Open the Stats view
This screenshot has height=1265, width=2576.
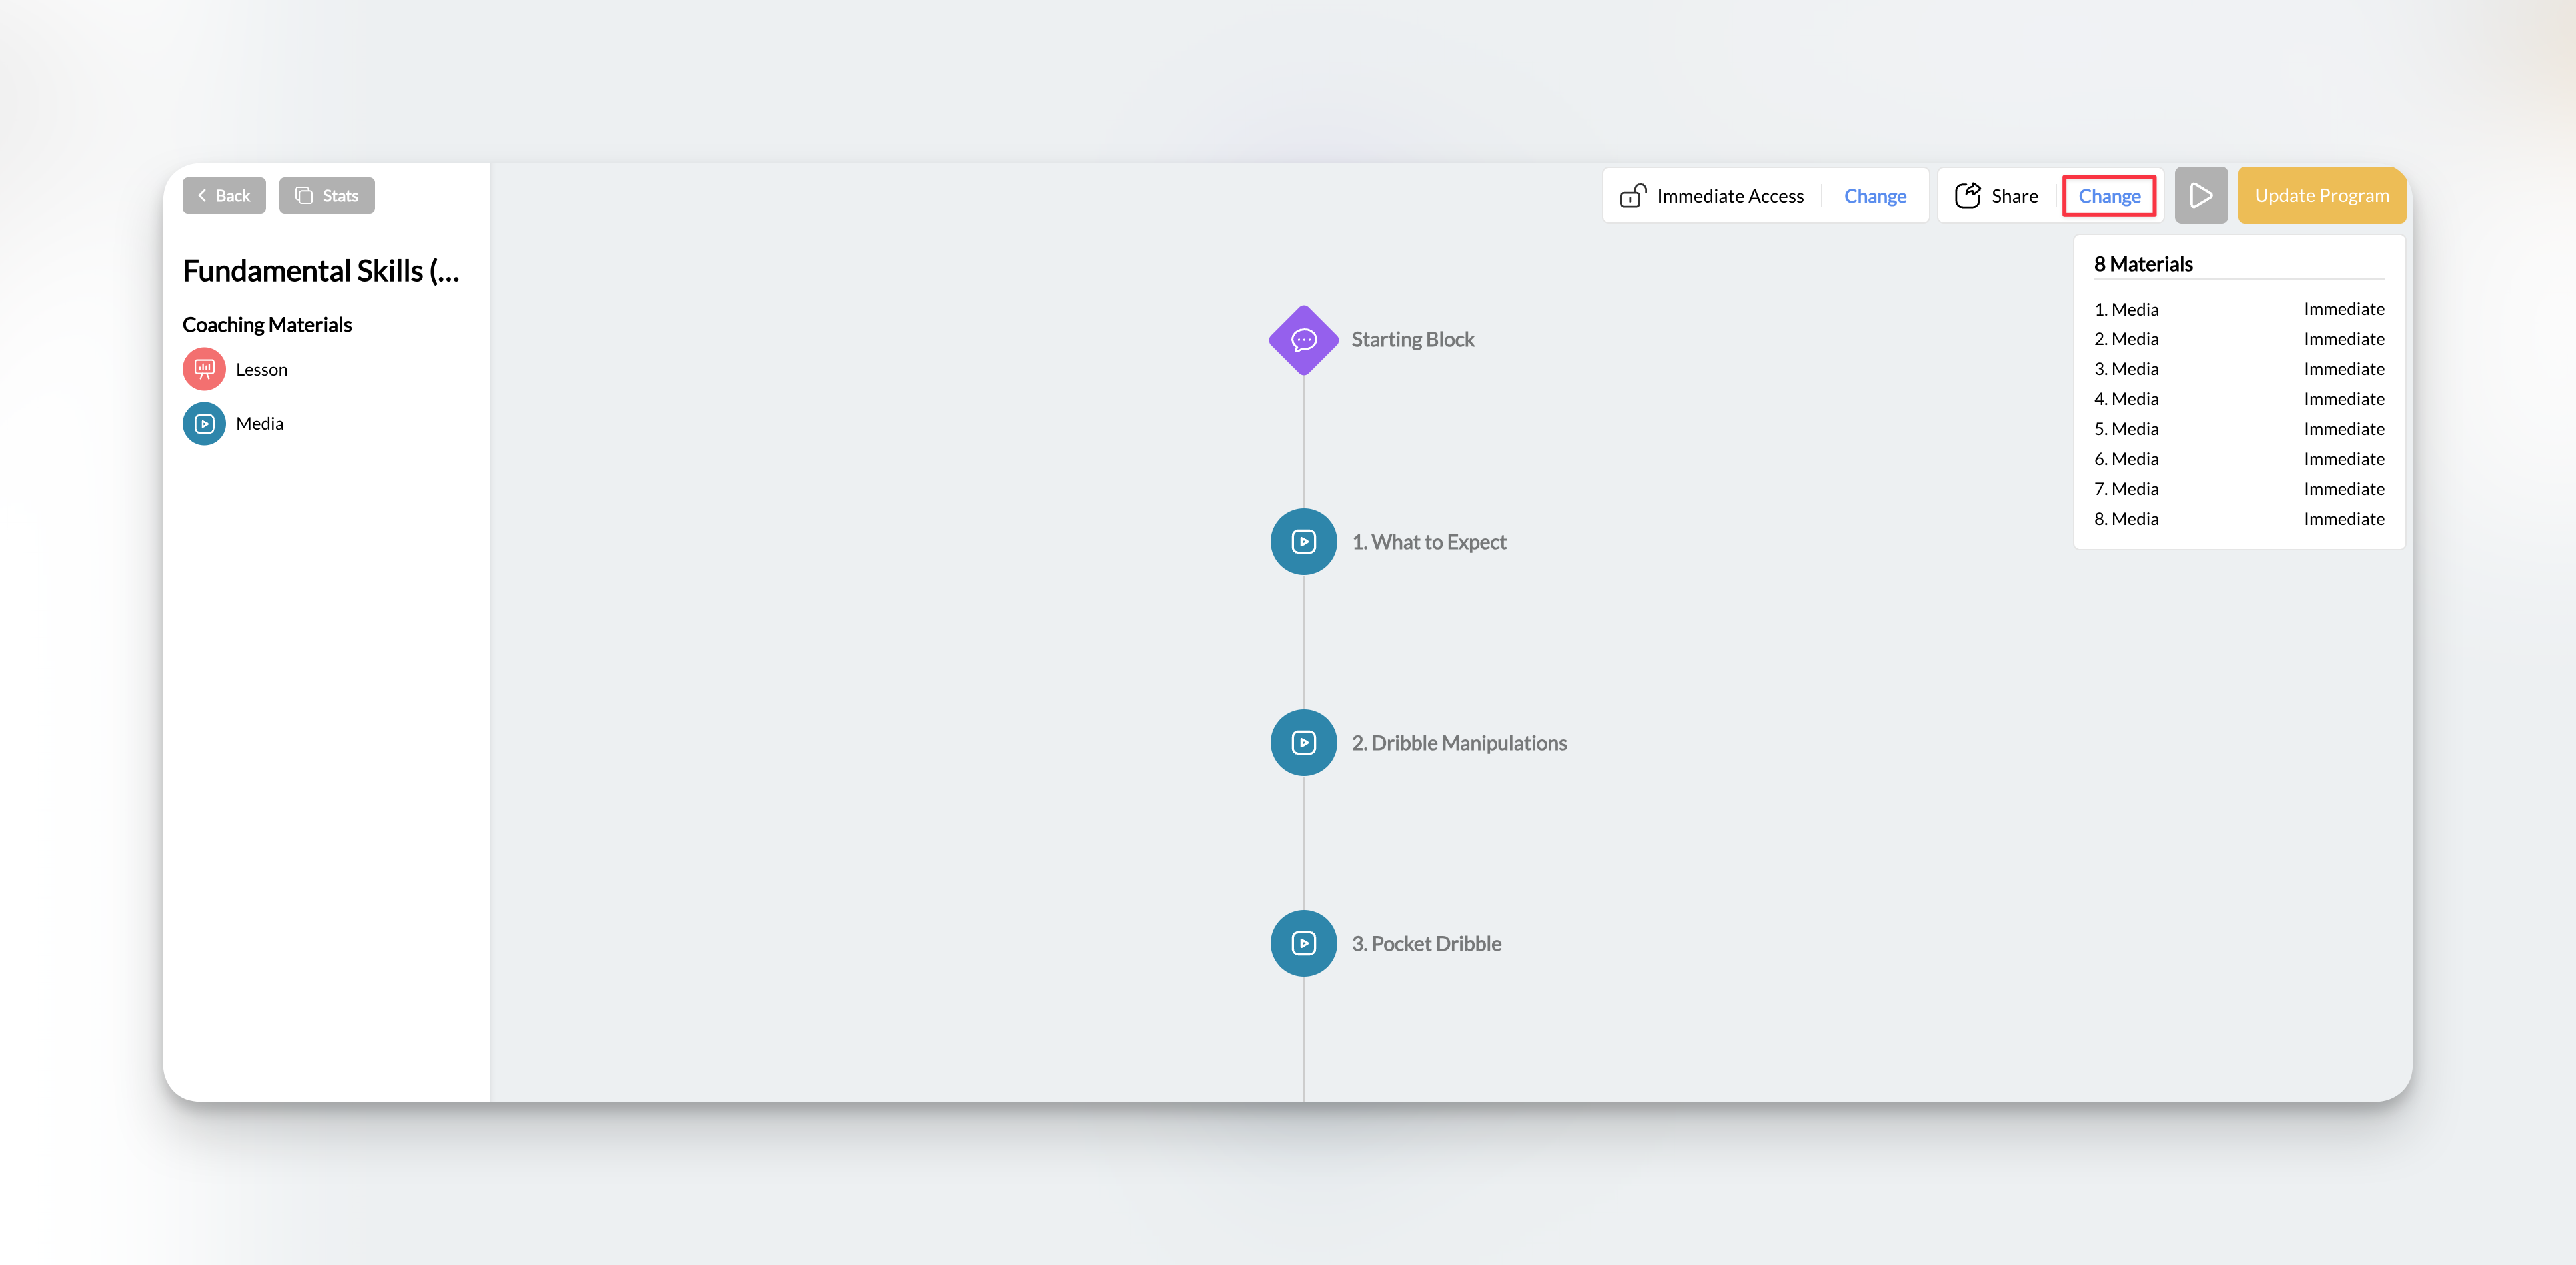coord(327,196)
